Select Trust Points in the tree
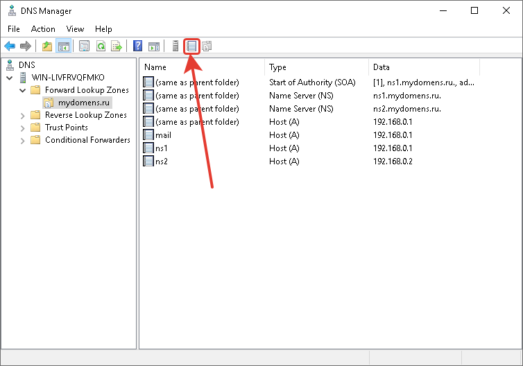 [67, 128]
